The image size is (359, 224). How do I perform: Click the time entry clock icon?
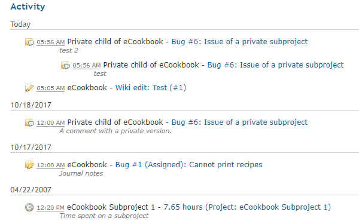pyautogui.click(x=29, y=207)
